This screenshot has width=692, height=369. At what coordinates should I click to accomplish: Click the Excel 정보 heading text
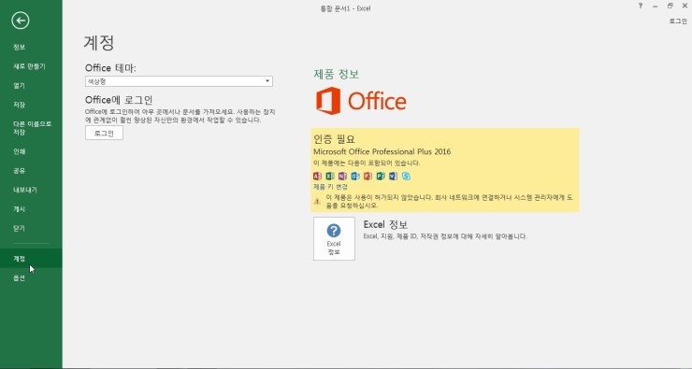(x=385, y=224)
